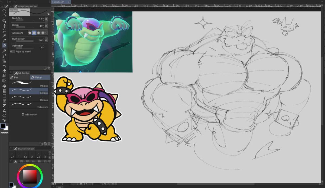Select the Fill bucket tool
The image size is (325, 188).
pos(4,86)
